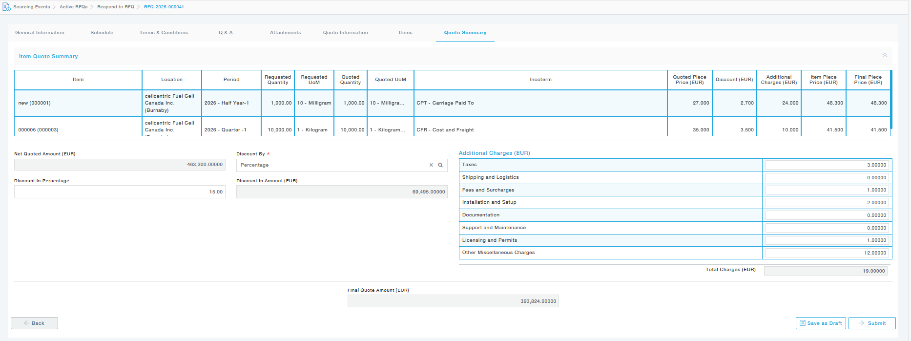
Task: Switch to the General Information tab
Action: (x=40, y=33)
